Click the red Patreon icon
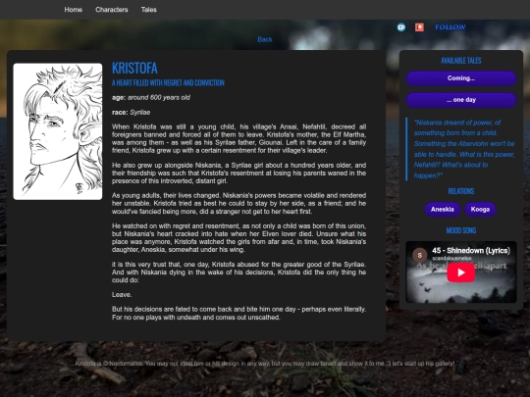The height and width of the screenshot is (397, 530). pyautogui.click(x=419, y=27)
